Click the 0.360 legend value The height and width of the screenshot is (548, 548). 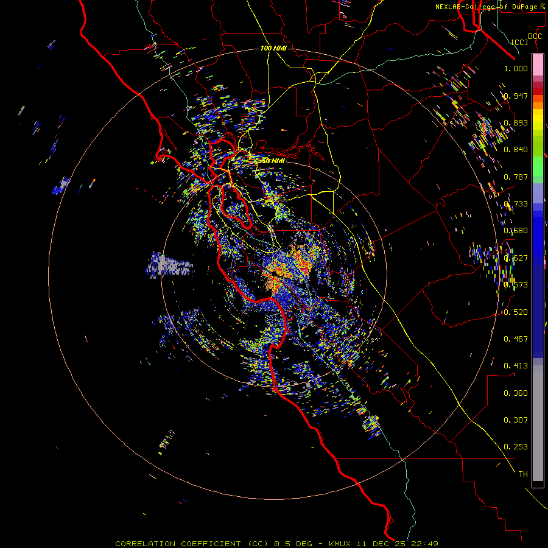(x=516, y=393)
